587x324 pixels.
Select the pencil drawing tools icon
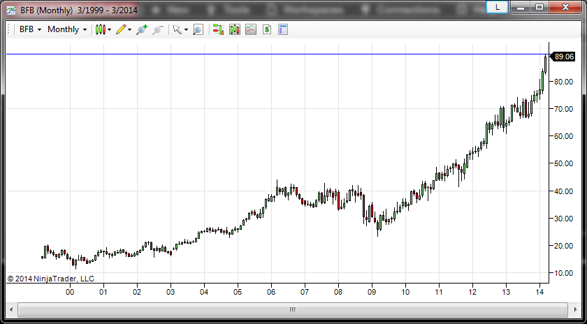pos(120,29)
